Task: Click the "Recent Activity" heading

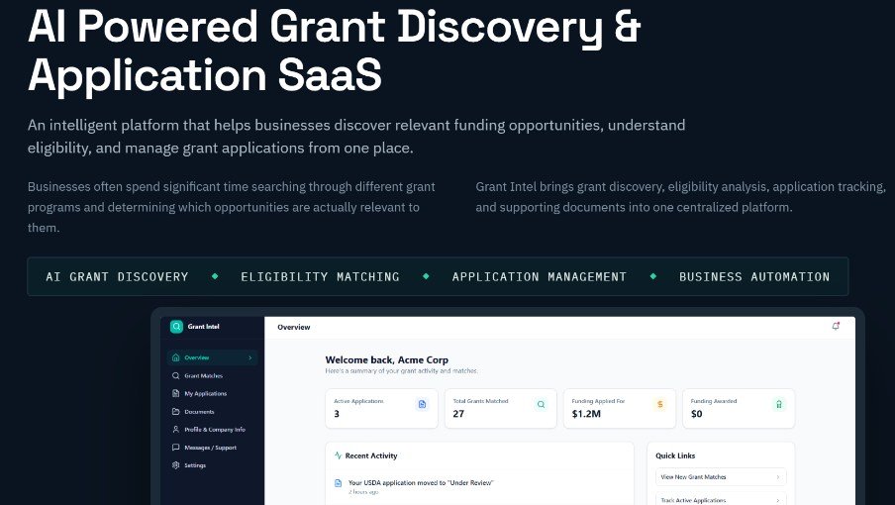Action: point(371,455)
